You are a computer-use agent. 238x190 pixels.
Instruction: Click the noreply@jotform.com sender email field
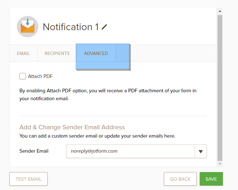click(x=130, y=151)
